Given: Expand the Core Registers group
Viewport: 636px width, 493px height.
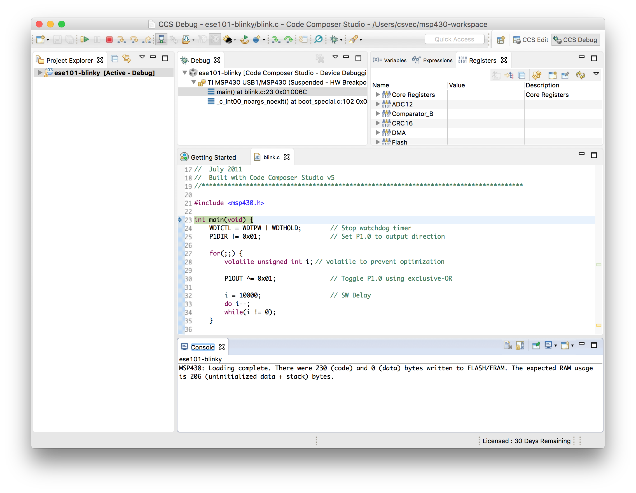Looking at the screenshot, I should tap(377, 94).
